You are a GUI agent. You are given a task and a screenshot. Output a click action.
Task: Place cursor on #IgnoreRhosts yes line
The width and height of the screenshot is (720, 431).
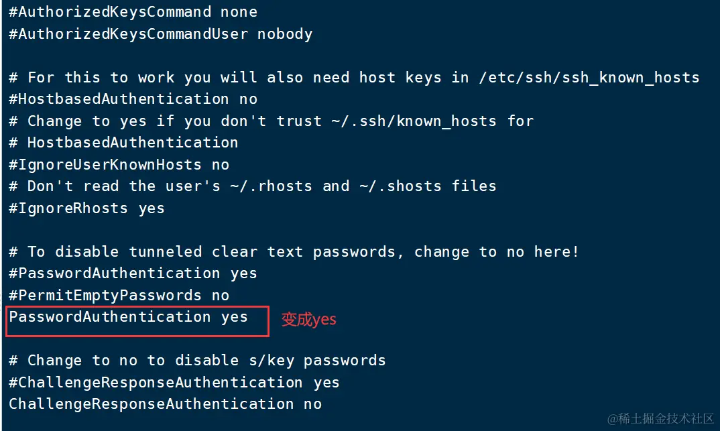pyautogui.click(x=86, y=208)
